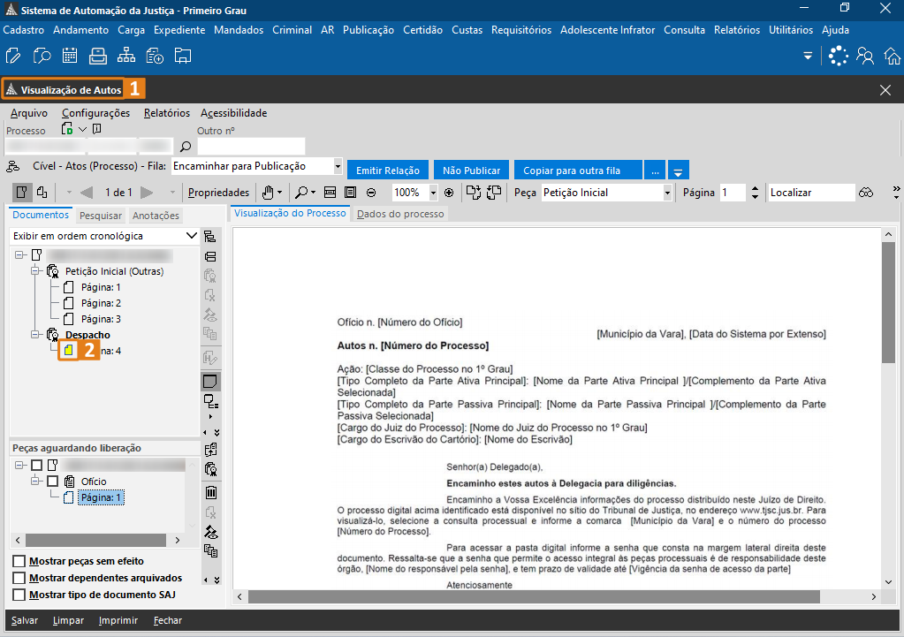Click the Não Publicar button
904x637 pixels.
(x=472, y=171)
